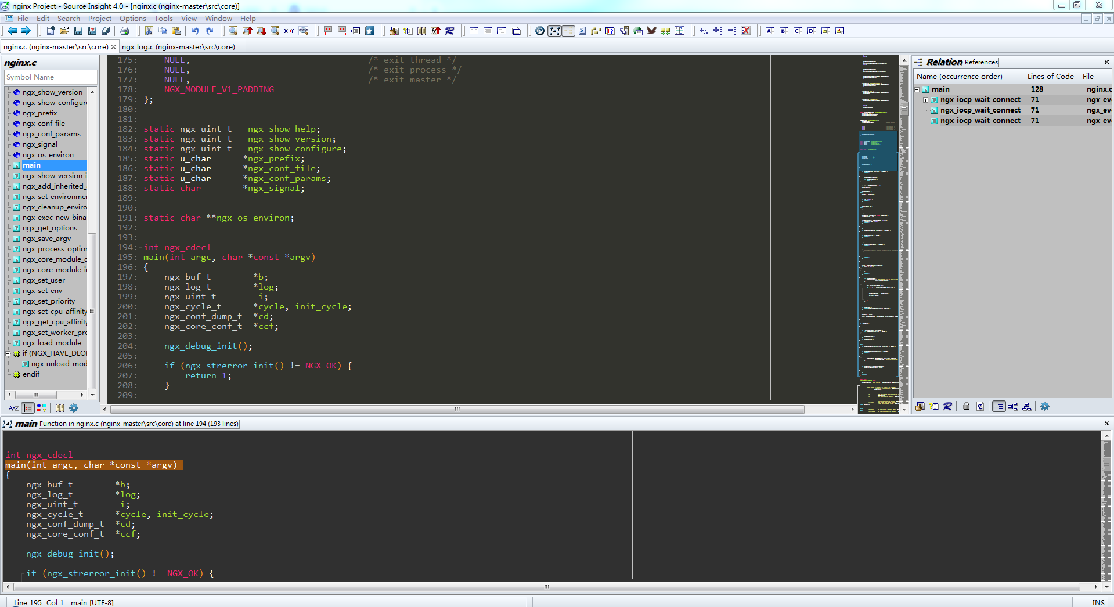Click the bird icon in toolbar
Screen dimensions: 1114x607
651,31
